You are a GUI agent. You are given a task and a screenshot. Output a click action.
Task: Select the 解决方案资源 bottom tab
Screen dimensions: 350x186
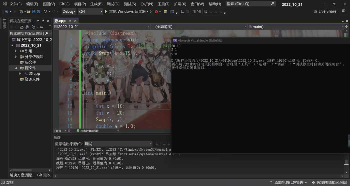tap(22, 175)
